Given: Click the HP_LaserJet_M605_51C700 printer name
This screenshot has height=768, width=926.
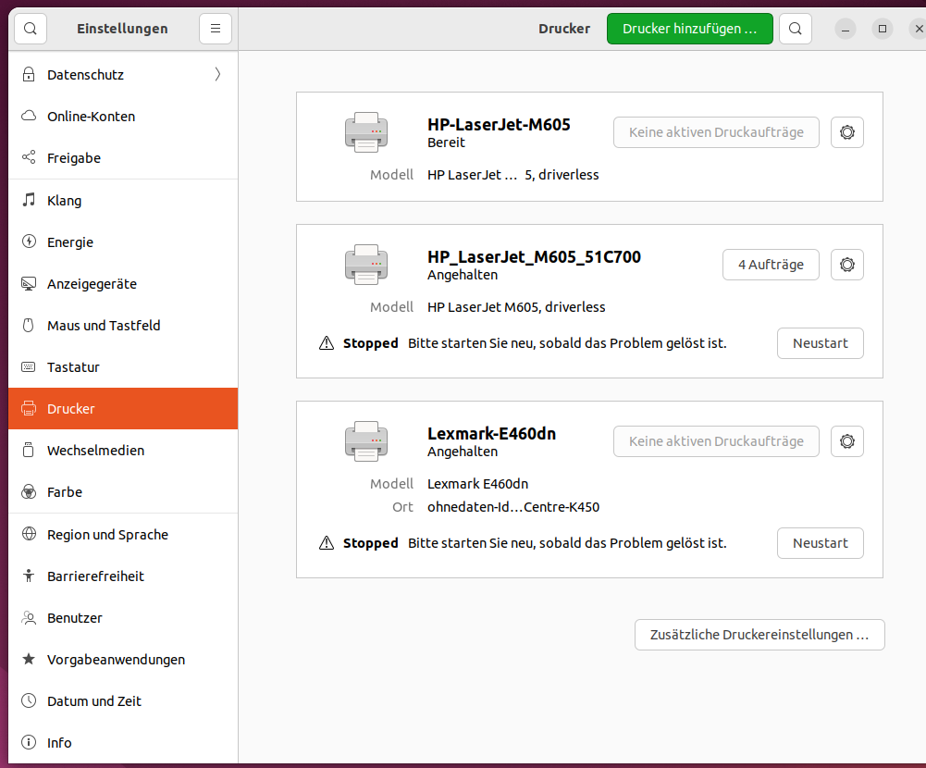Looking at the screenshot, I should point(535,257).
